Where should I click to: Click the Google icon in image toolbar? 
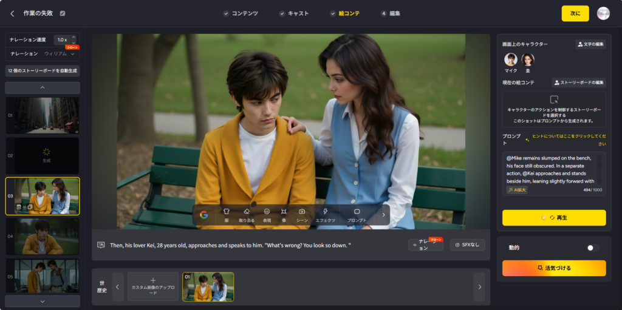pos(203,215)
